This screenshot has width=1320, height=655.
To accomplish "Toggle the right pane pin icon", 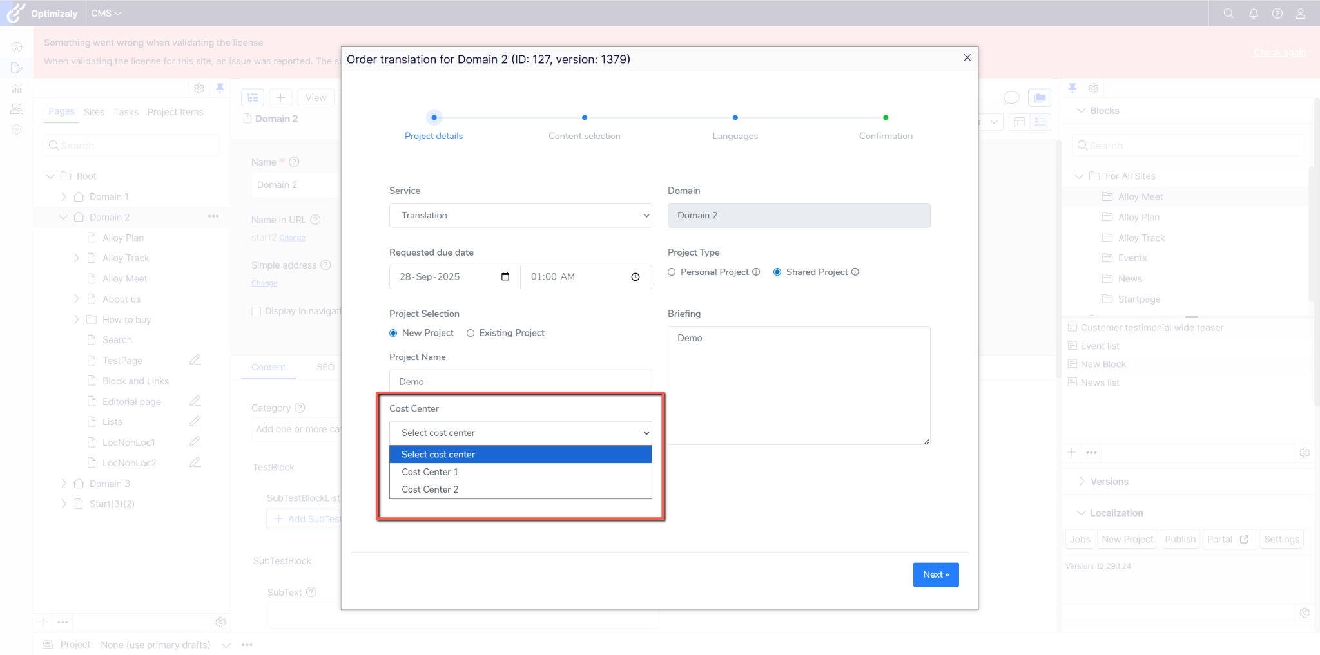I will tap(1072, 88).
